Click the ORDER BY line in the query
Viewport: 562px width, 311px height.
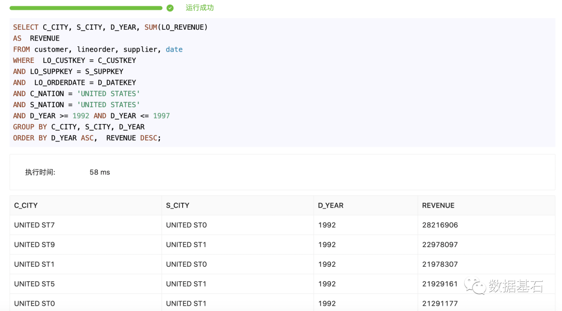click(x=87, y=138)
